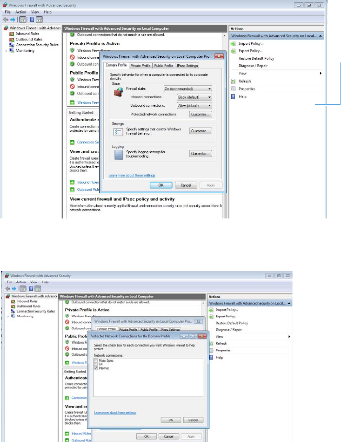The width and height of the screenshot is (341, 442).
Task: Select Inbound Rules in the lower window tree
Action: 27,301
